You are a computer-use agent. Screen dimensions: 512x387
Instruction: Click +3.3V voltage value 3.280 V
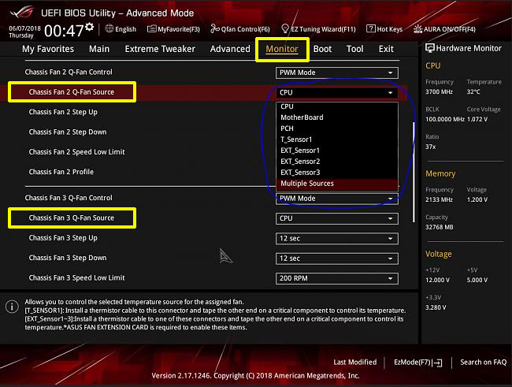(436, 307)
